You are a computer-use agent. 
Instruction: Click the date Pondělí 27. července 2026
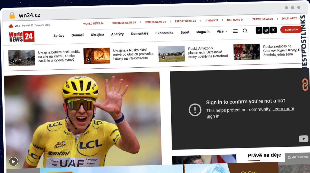point(36,25)
